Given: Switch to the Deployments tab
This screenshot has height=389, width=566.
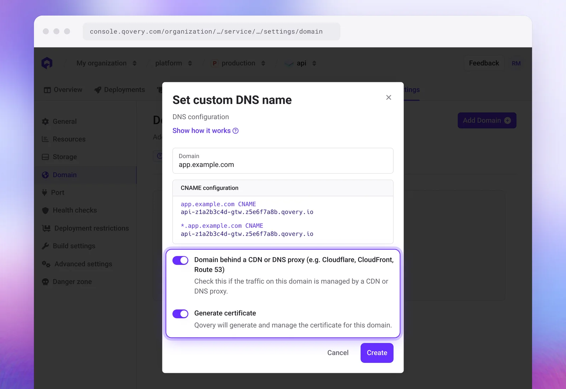Looking at the screenshot, I should click(120, 90).
